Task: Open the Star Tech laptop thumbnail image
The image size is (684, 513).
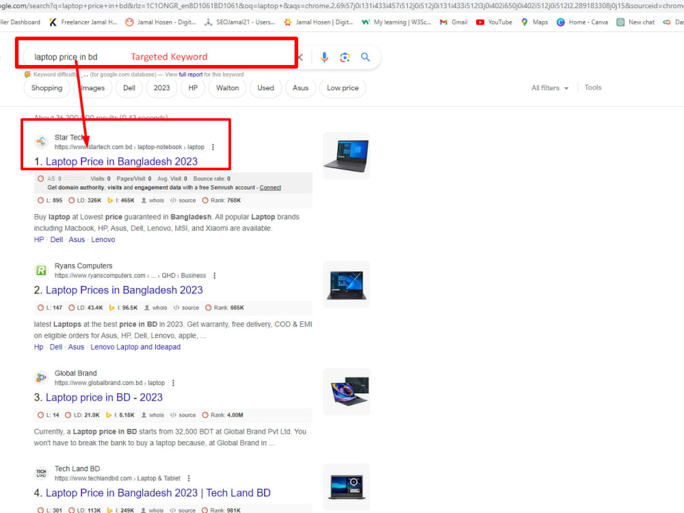Action: 346,156
